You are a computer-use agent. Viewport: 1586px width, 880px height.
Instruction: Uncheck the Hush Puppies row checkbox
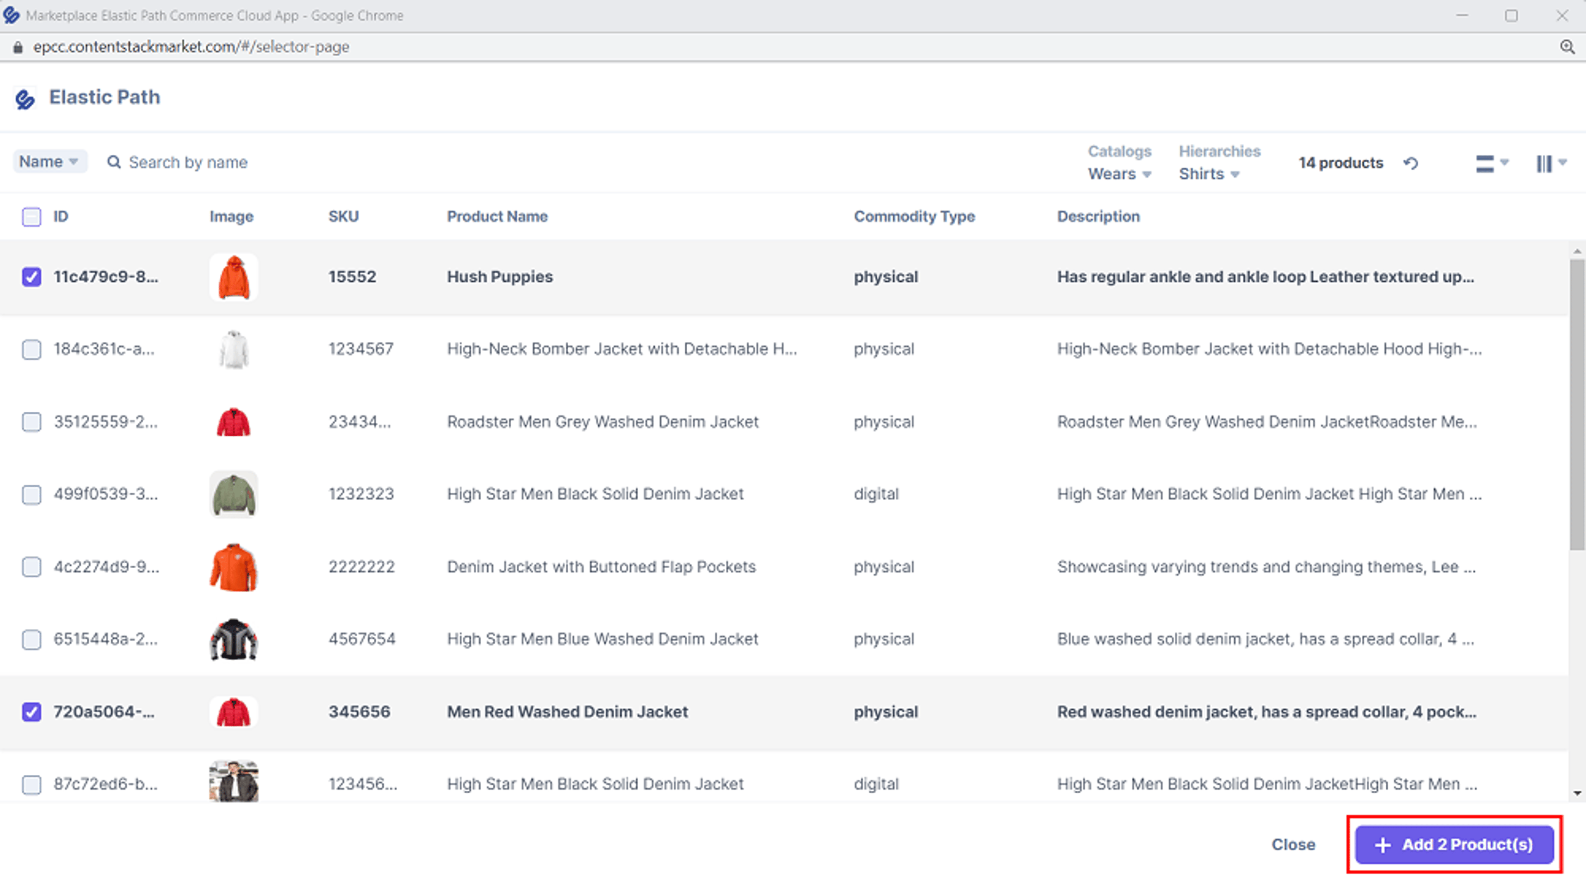tap(31, 277)
